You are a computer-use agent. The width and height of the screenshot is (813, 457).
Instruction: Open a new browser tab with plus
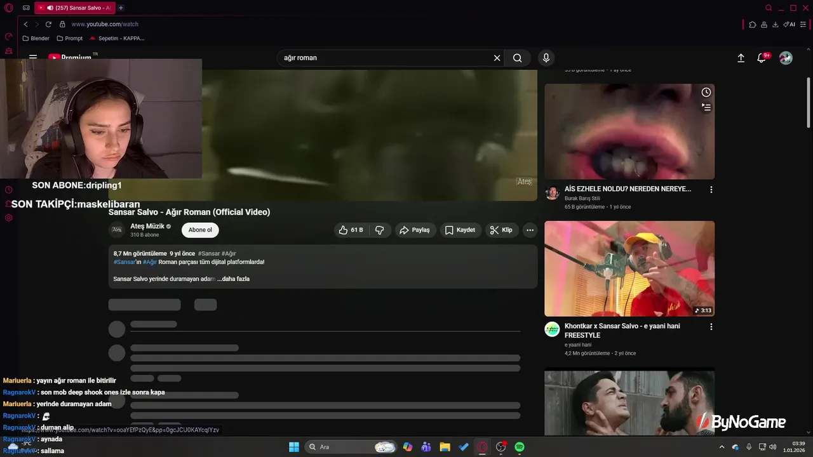(x=121, y=8)
